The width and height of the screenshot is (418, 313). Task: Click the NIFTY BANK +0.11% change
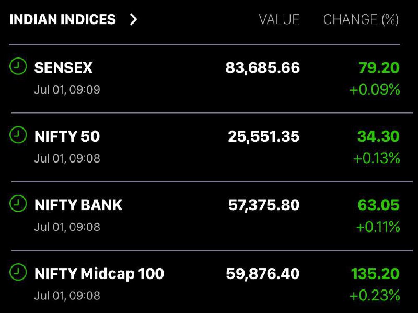pyautogui.click(x=378, y=227)
